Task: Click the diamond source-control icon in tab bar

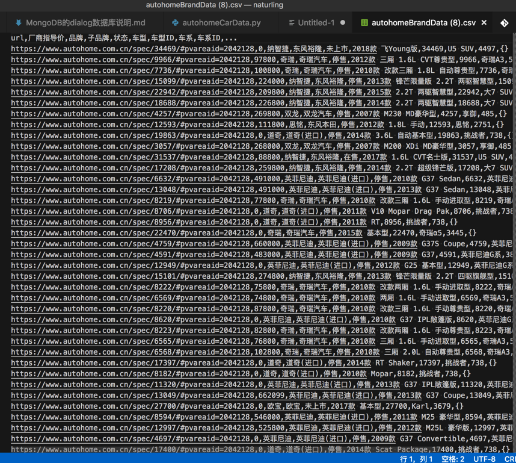Action: pyautogui.click(x=504, y=23)
